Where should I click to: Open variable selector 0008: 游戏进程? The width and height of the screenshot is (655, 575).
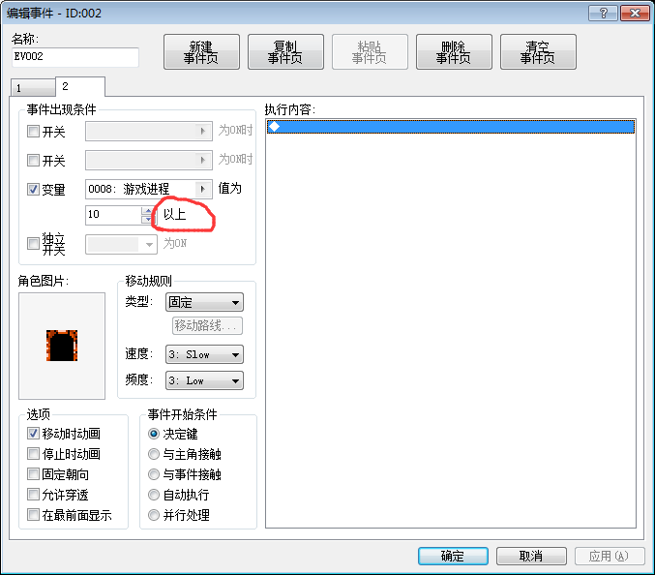(x=149, y=190)
